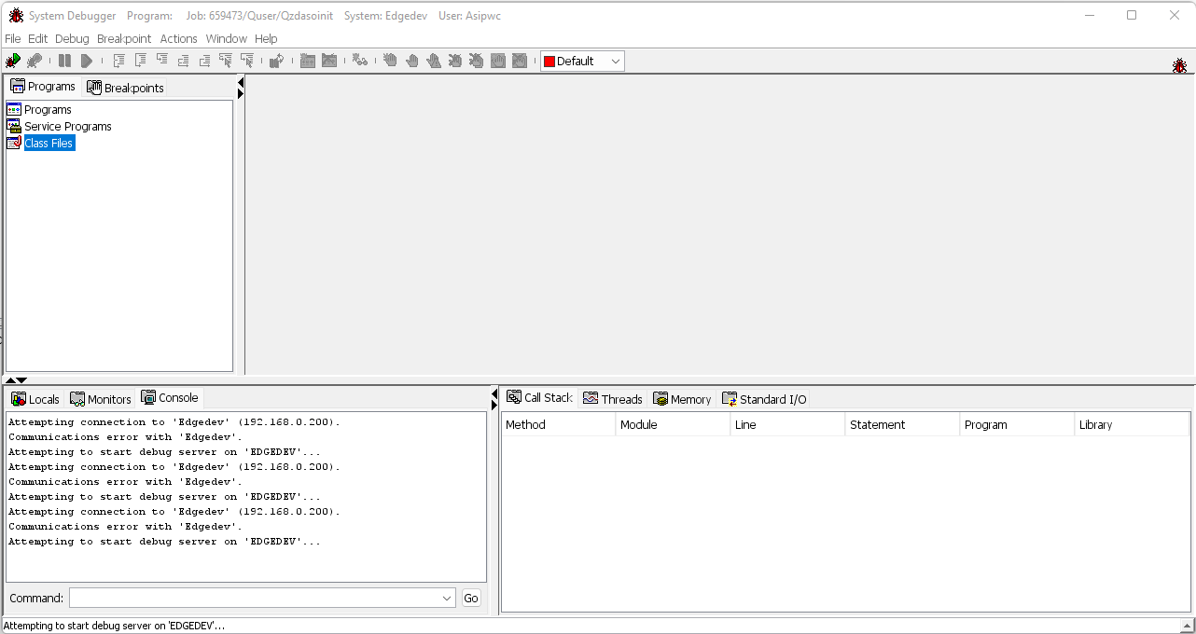The width and height of the screenshot is (1196, 634).
Task: Click the toolbar icon with two buildings and curved arrow
Action: (277, 61)
